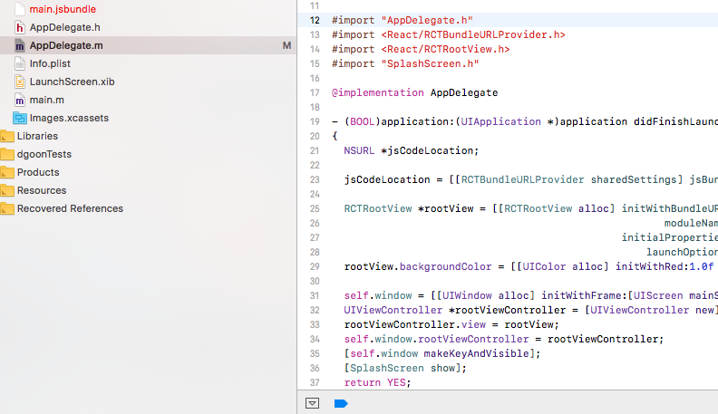Open Images.xcassets in the navigator
718x414 pixels.
tap(69, 118)
